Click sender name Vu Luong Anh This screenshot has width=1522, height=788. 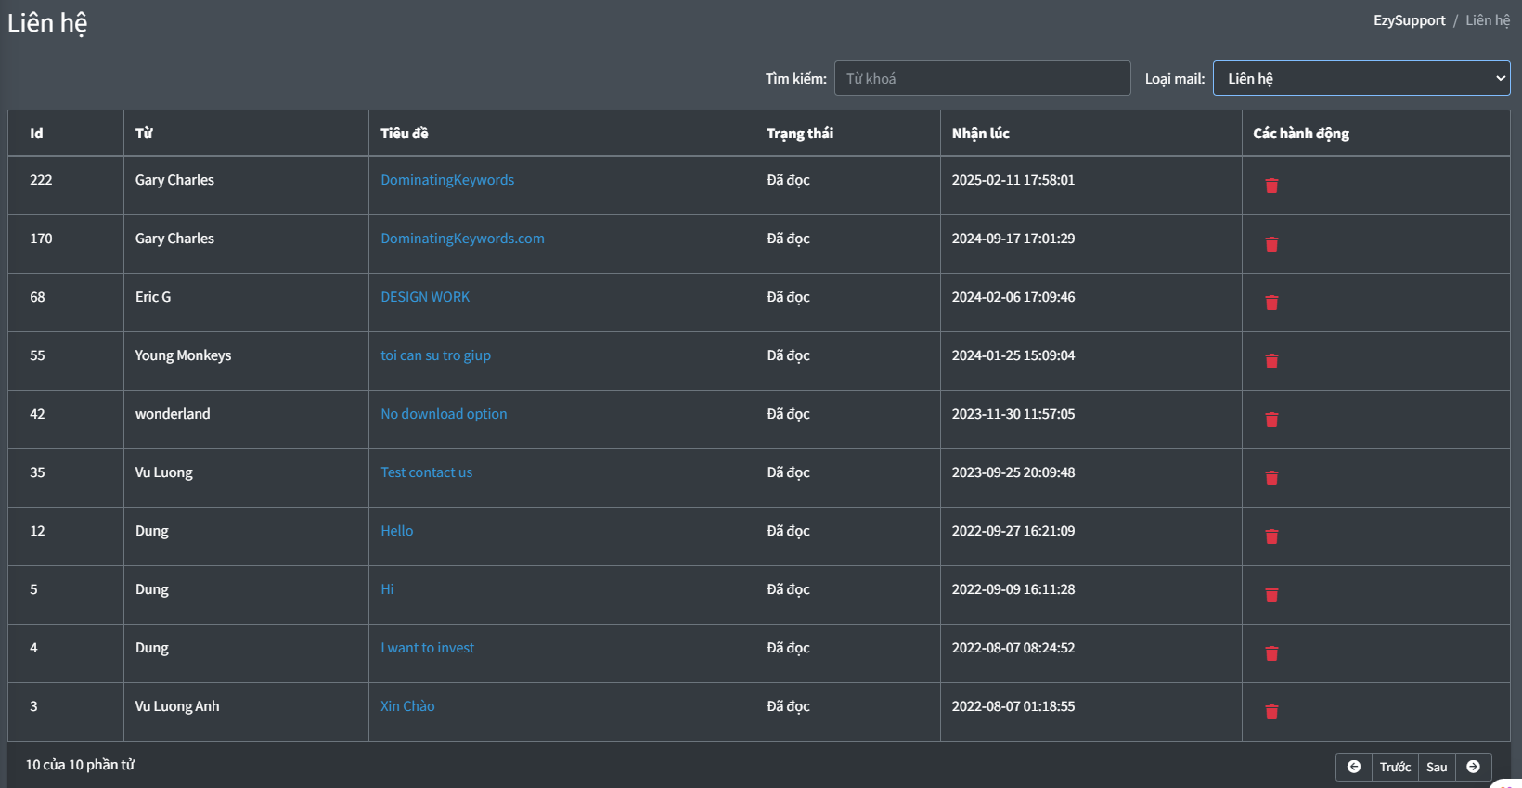(177, 706)
